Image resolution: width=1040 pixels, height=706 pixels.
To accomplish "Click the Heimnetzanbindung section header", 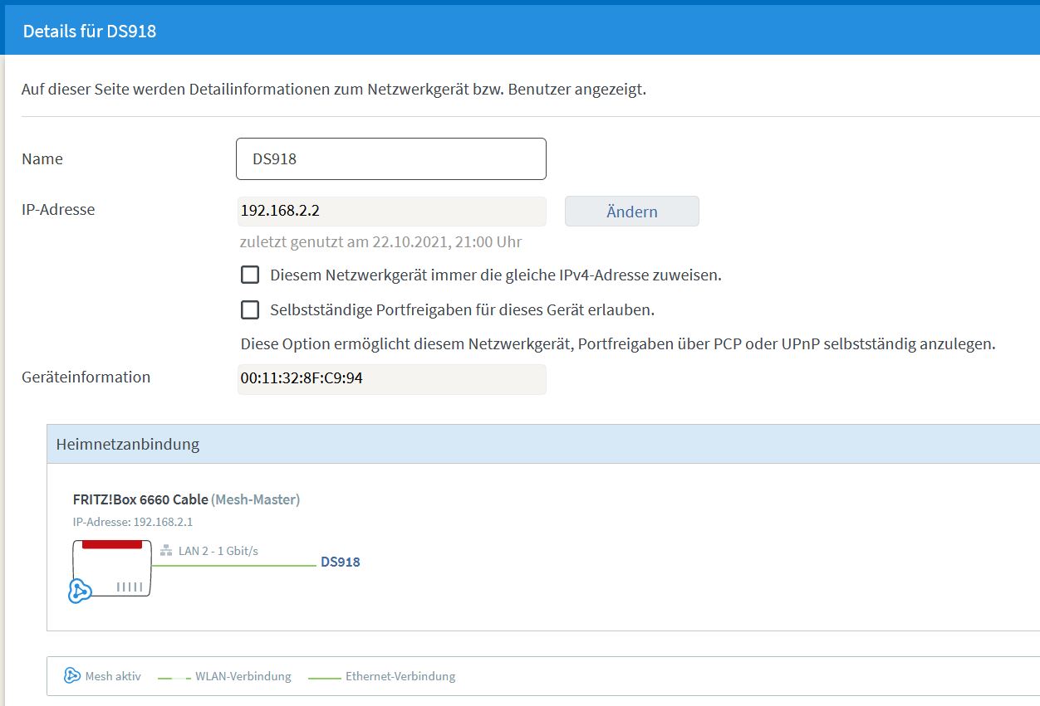I will pyautogui.click(x=543, y=444).
